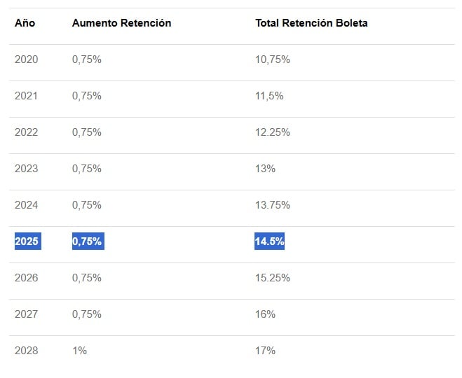Image resolution: width=462 pixels, height=378 pixels.
Task: Click the 13% total retention value
Action: 265,169
